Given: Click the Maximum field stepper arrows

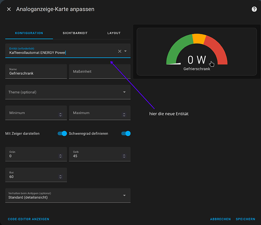Looking at the screenshot, I should 124,115.
